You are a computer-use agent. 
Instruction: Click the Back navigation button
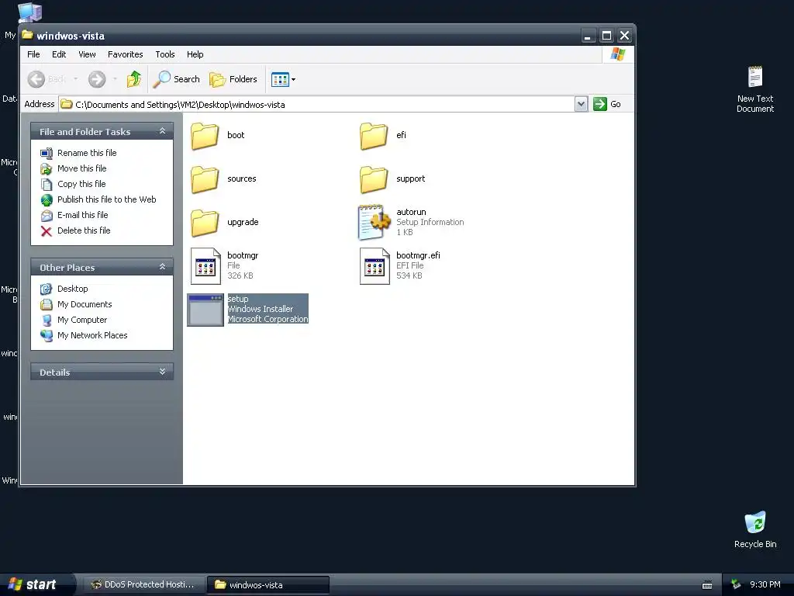(47, 79)
